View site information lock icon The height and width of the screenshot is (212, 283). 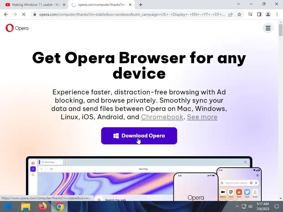tap(35, 14)
